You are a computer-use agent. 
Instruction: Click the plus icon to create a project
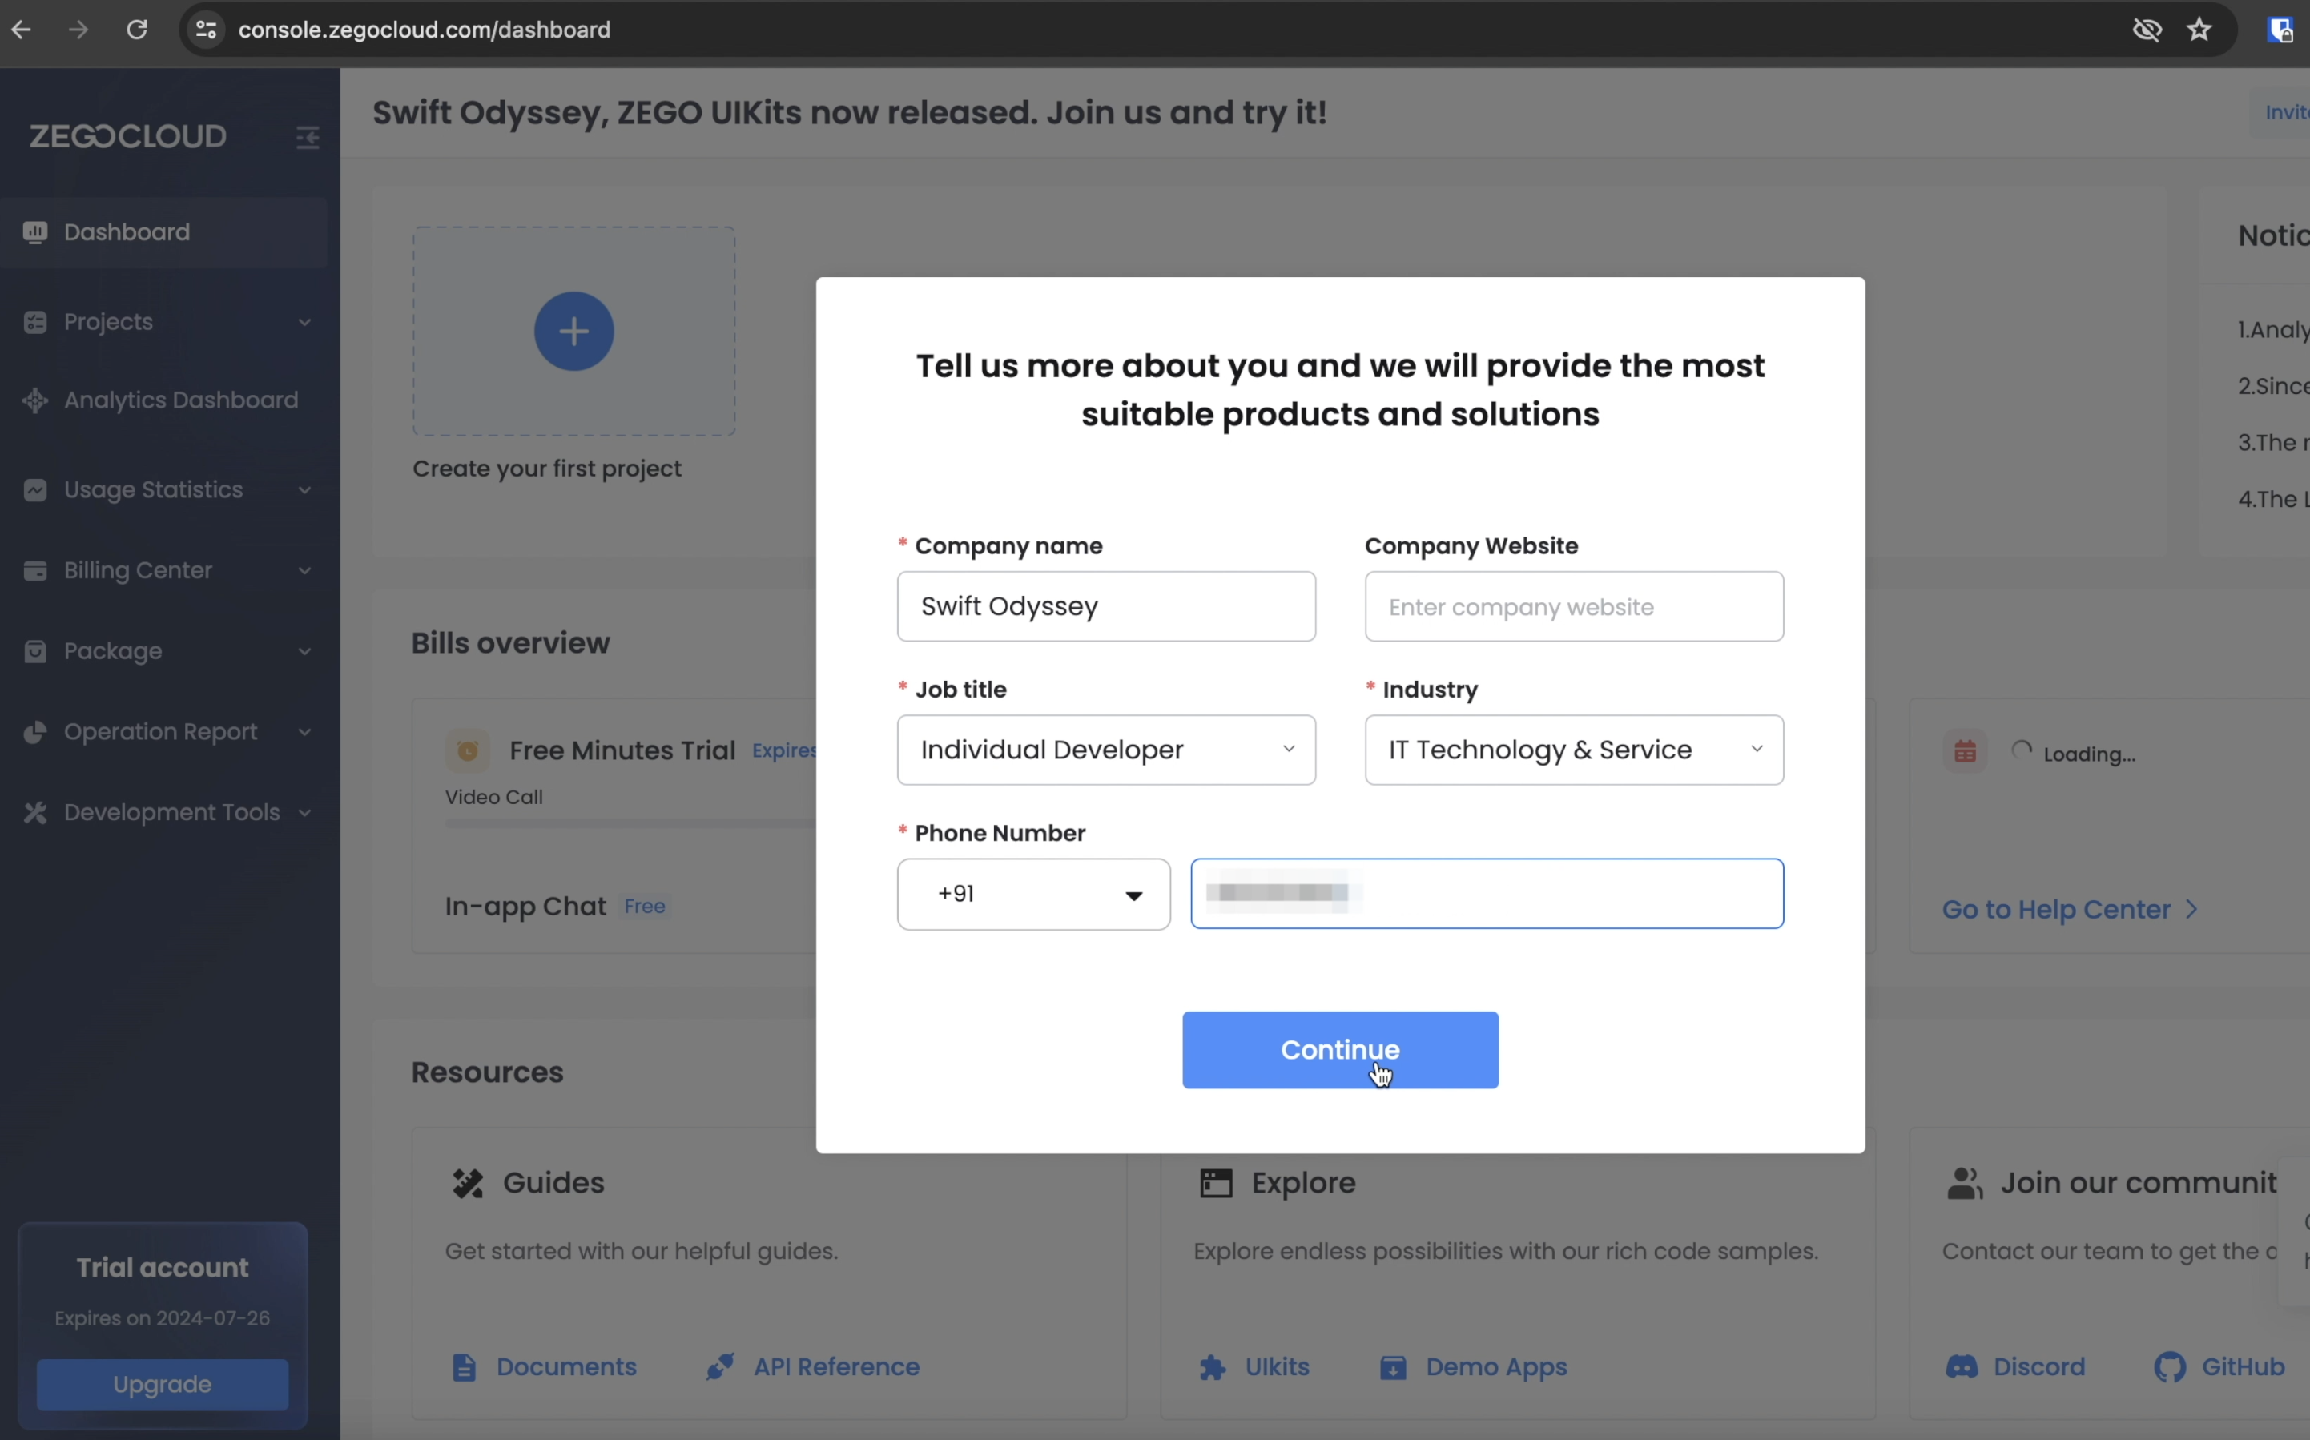573,332
